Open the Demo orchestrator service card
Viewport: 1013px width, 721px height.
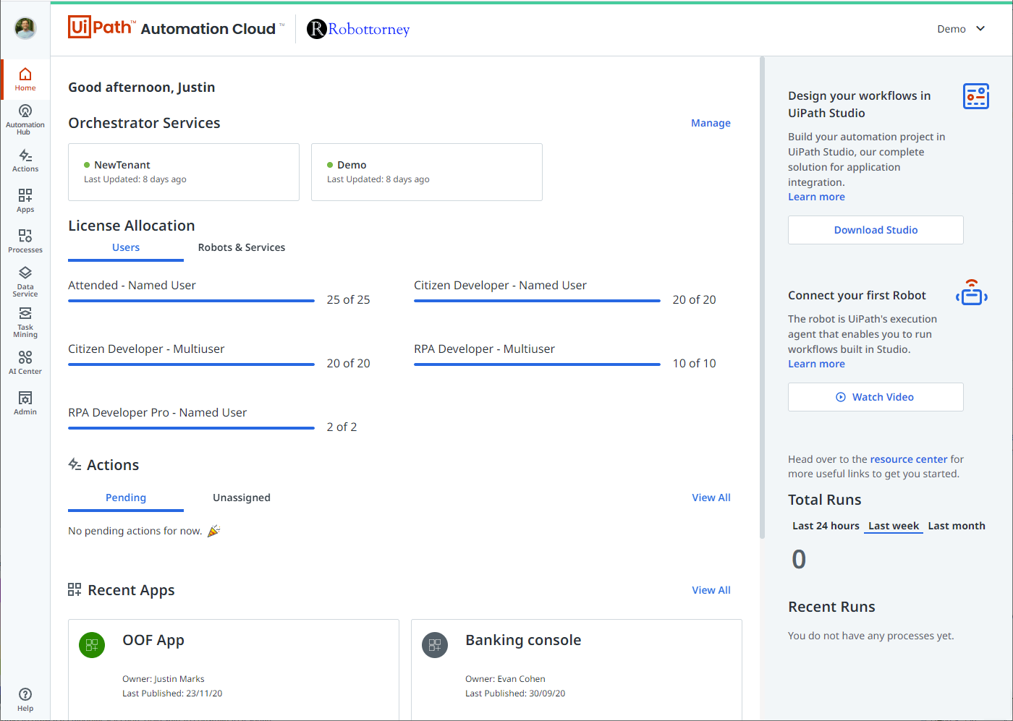(427, 172)
